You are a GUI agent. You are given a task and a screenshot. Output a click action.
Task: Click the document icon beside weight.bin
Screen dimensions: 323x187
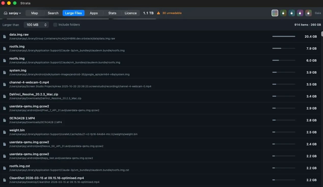(4, 132)
